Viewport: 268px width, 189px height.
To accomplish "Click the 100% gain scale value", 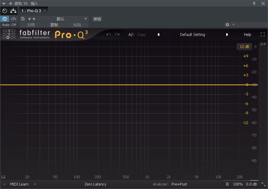I will [238, 184].
